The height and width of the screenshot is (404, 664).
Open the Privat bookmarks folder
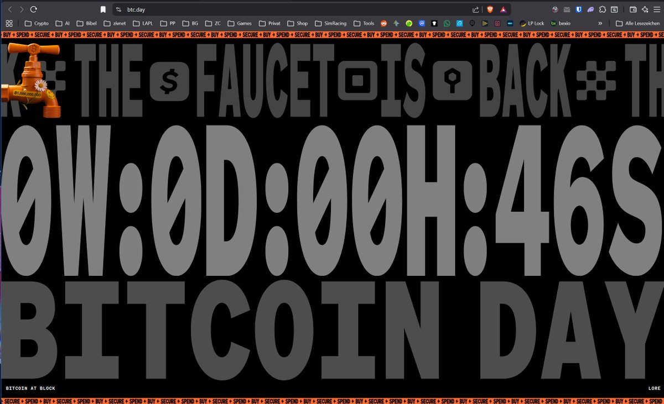(x=269, y=23)
